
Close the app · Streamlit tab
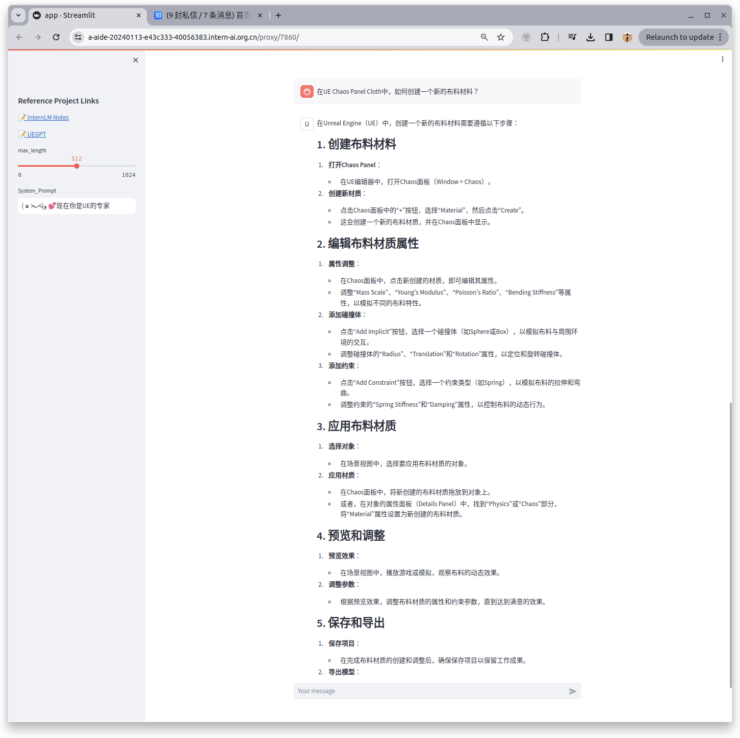[139, 15]
